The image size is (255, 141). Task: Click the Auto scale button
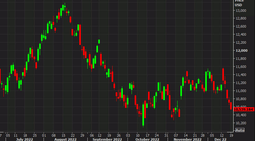coord(240,130)
